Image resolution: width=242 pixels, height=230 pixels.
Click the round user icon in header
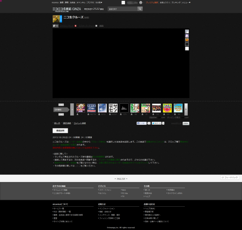(141, 2)
